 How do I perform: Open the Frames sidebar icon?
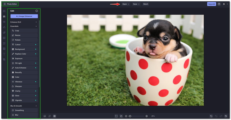[x=4, y=38]
